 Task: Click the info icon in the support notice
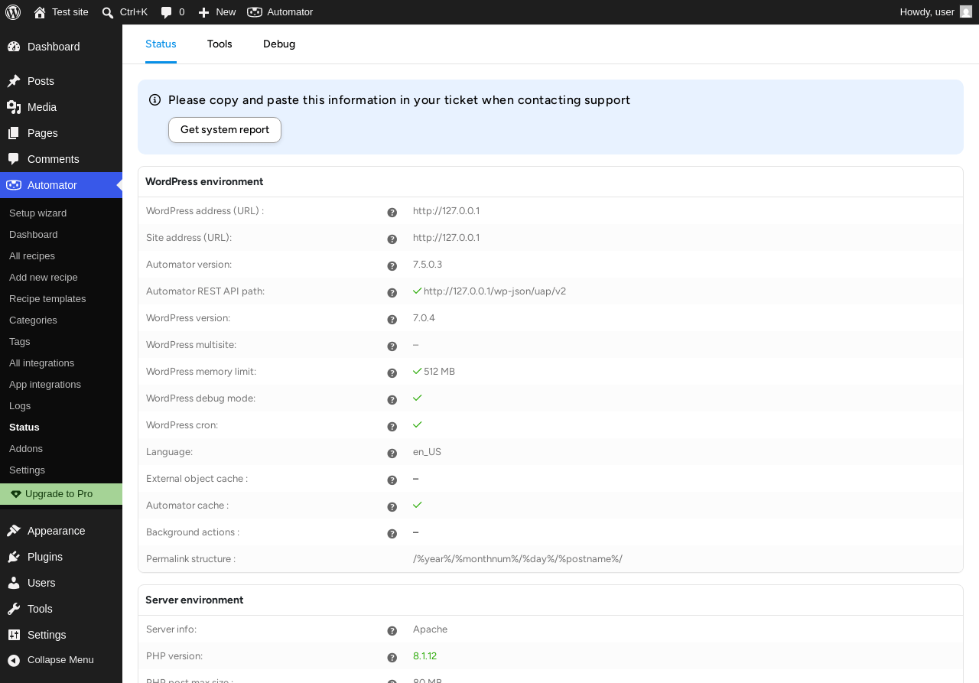point(155,100)
